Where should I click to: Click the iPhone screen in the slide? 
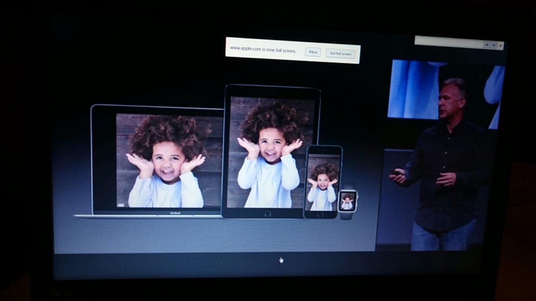click(322, 182)
